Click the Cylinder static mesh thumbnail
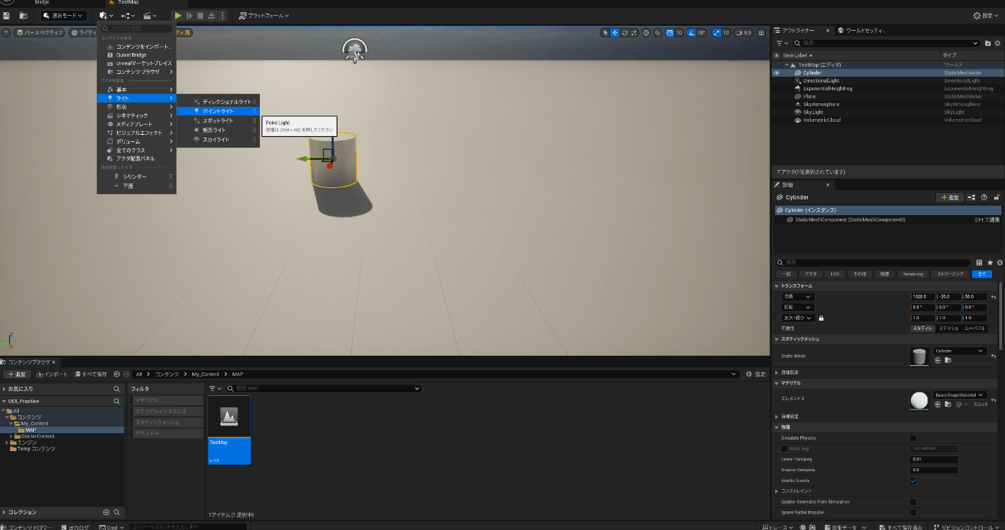 919,356
